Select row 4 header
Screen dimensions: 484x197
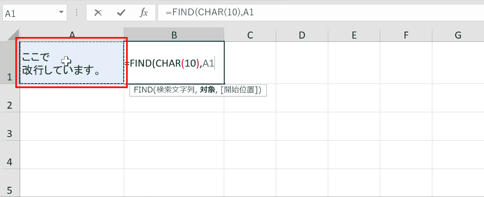coord(10,155)
